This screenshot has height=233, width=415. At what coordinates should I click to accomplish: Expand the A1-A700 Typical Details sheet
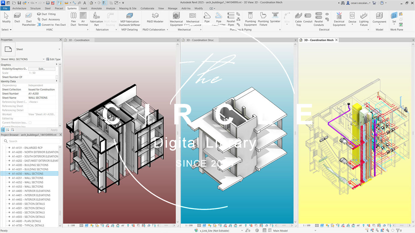click(x=9, y=226)
